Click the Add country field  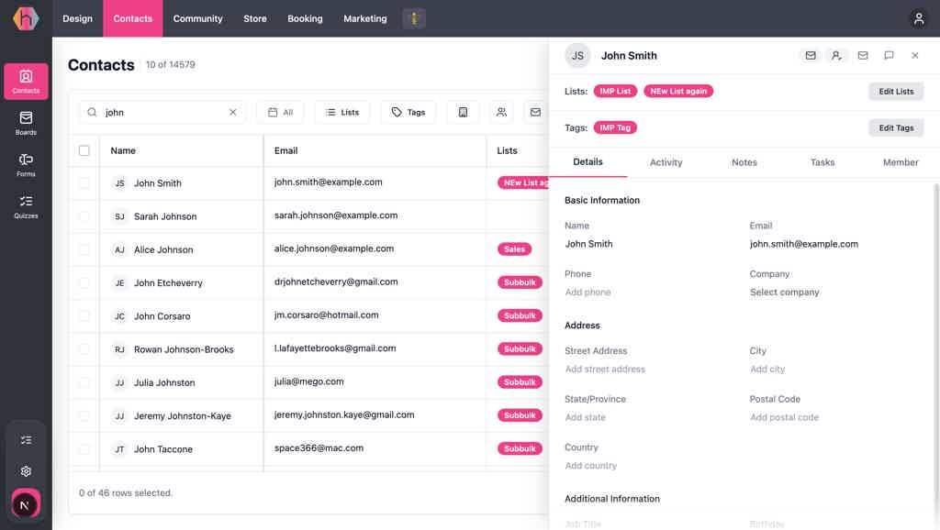tap(590, 465)
